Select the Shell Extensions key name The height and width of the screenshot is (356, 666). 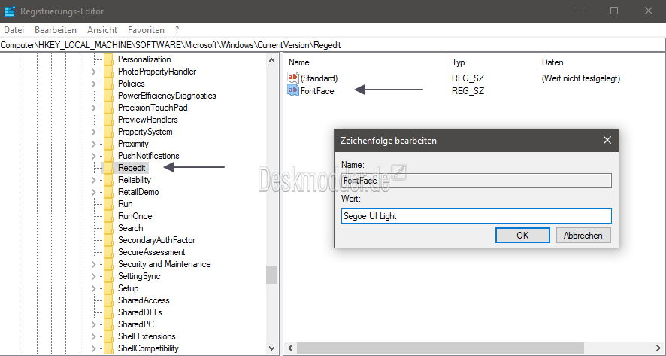[x=147, y=336]
